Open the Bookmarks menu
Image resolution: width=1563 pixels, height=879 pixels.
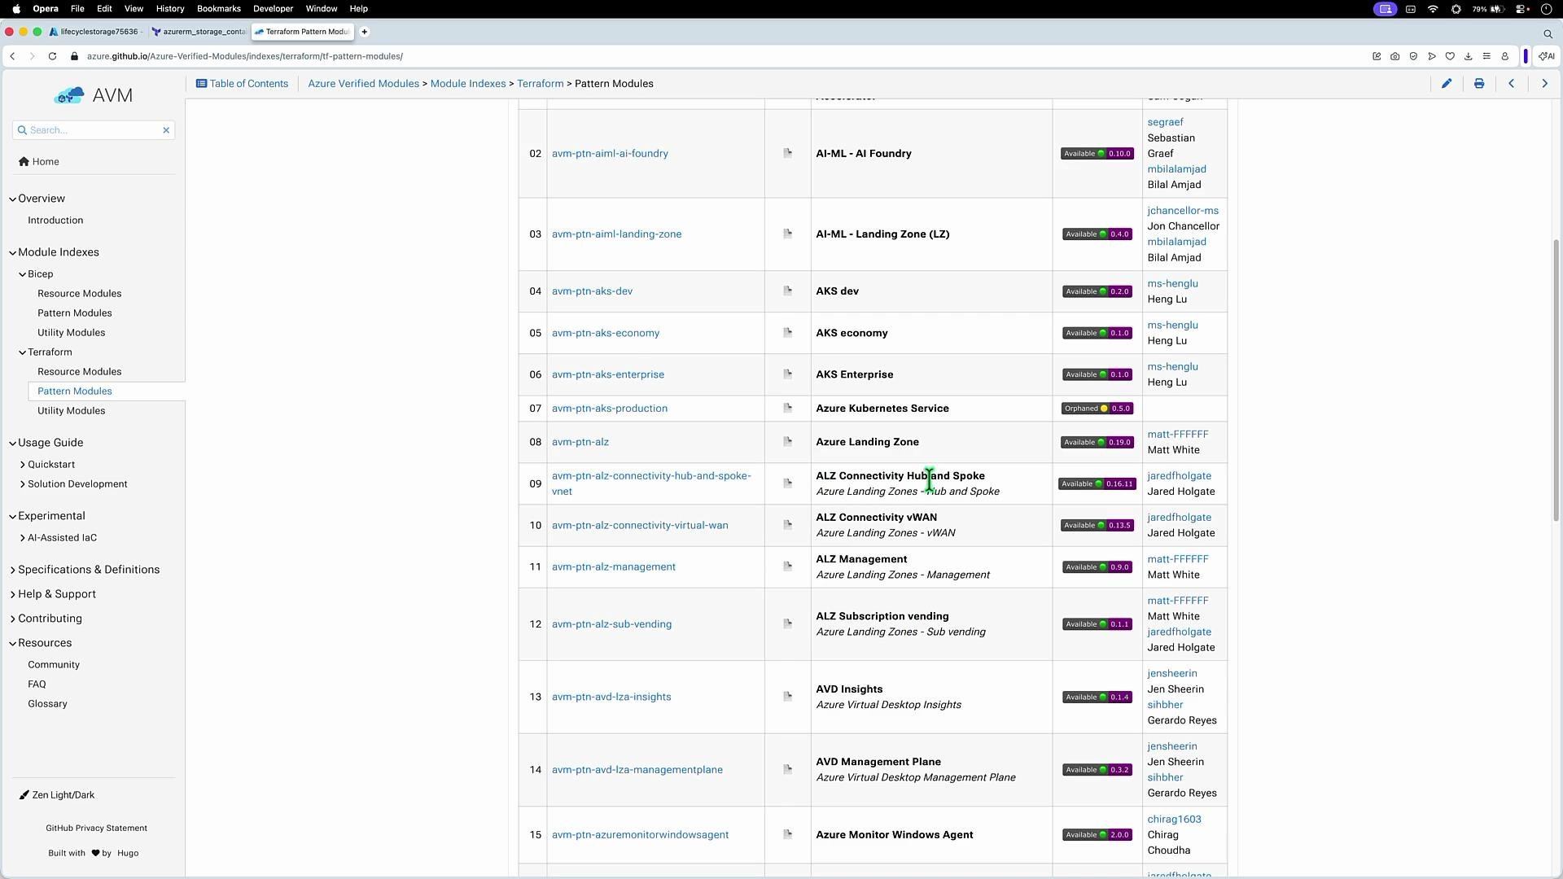click(x=218, y=9)
